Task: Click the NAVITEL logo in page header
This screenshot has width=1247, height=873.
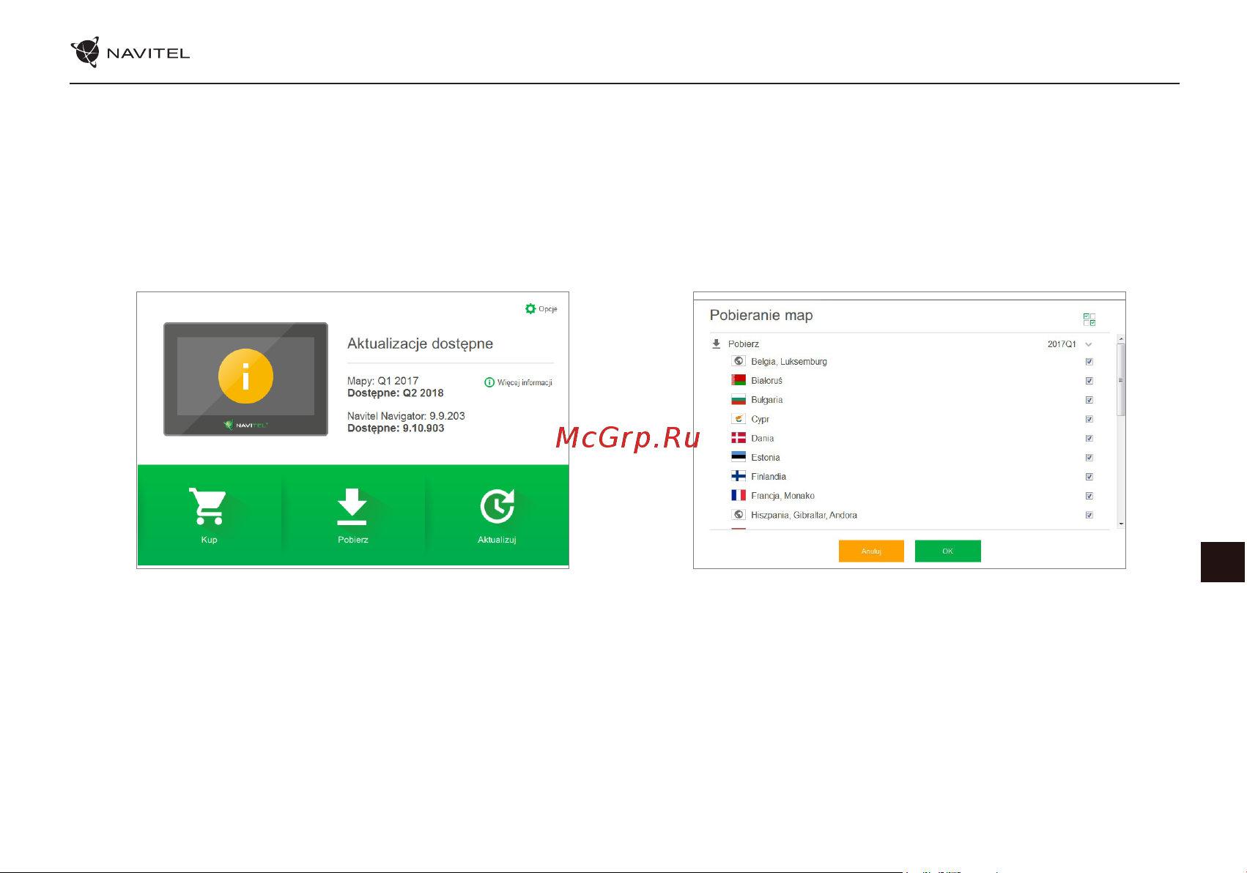Action: click(x=130, y=53)
